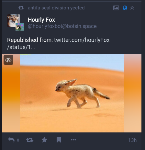145x150 pixels.
Task: Open the Hourly Fox avatar picture
Action: [x=14, y=20]
